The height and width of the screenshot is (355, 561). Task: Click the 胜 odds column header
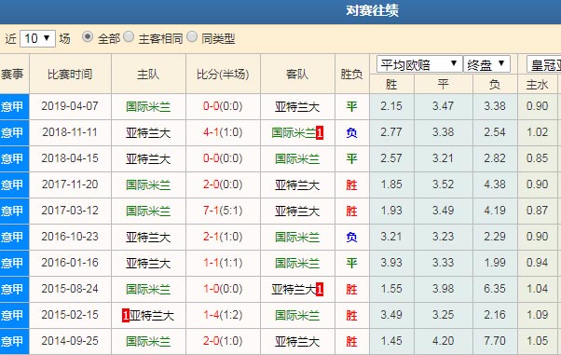pyautogui.click(x=391, y=85)
